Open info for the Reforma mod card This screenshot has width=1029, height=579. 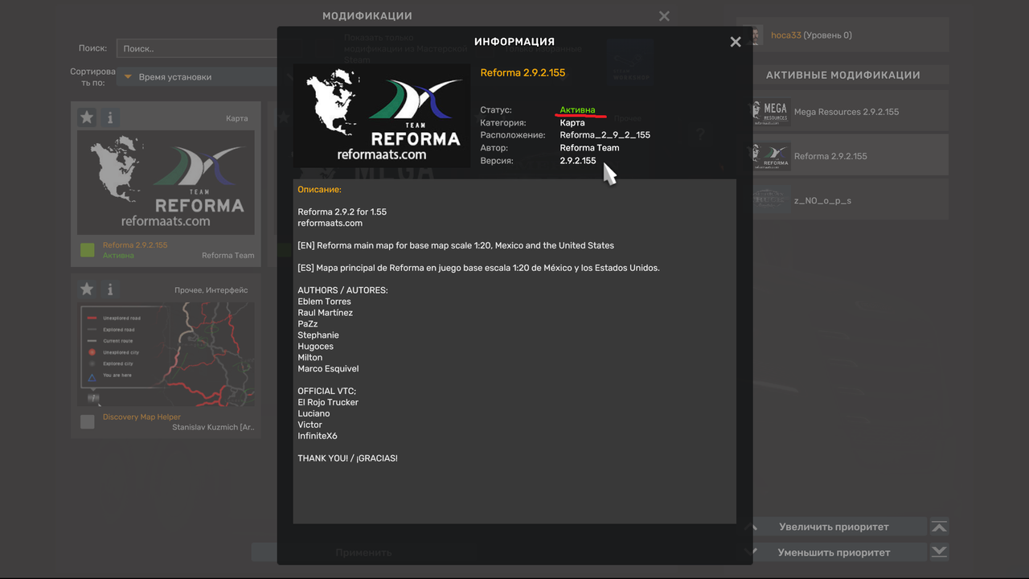click(110, 117)
